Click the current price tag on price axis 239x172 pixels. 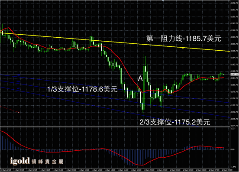point(234,75)
